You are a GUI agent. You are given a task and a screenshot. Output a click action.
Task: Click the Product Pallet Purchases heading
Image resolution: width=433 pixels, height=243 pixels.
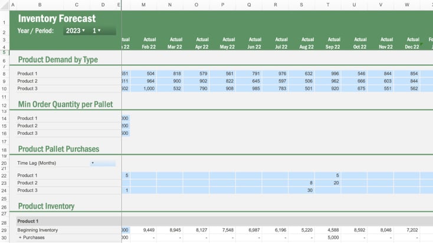58,149
